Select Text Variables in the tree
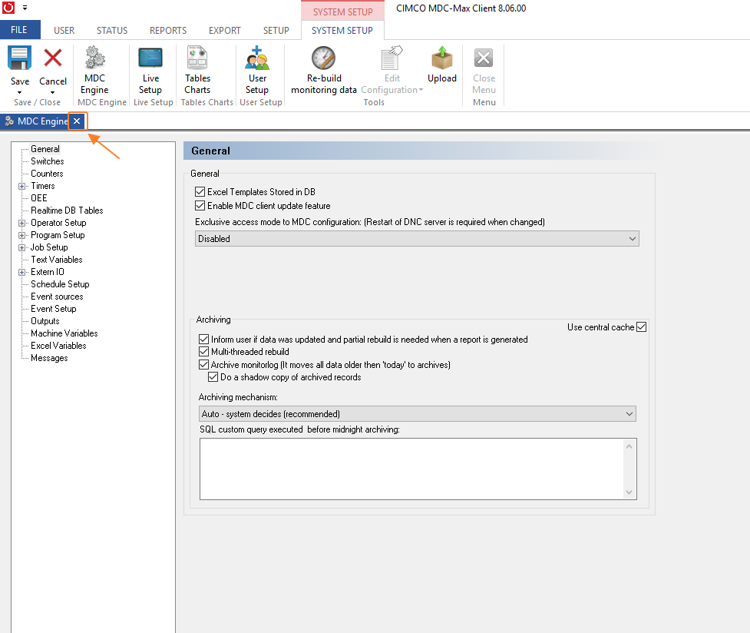The image size is (750, 633). (57, 260)
